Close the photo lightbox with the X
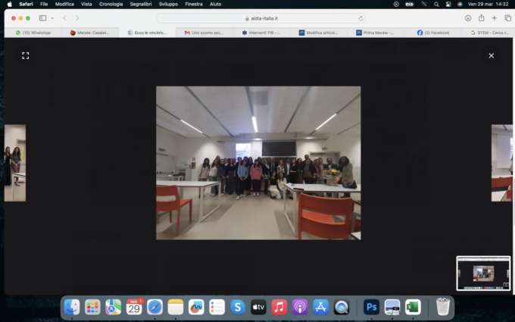The image size is (515, 322). tap(491, 55)
